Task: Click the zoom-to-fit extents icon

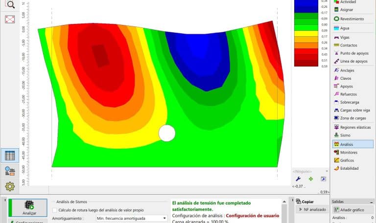Action: coord(10,19)
